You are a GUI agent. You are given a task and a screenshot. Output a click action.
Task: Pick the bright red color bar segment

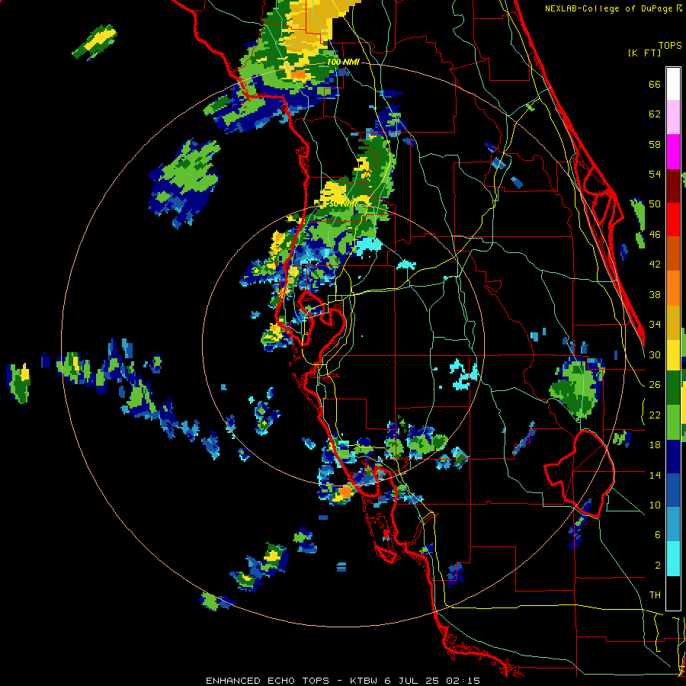pos(673,220)
